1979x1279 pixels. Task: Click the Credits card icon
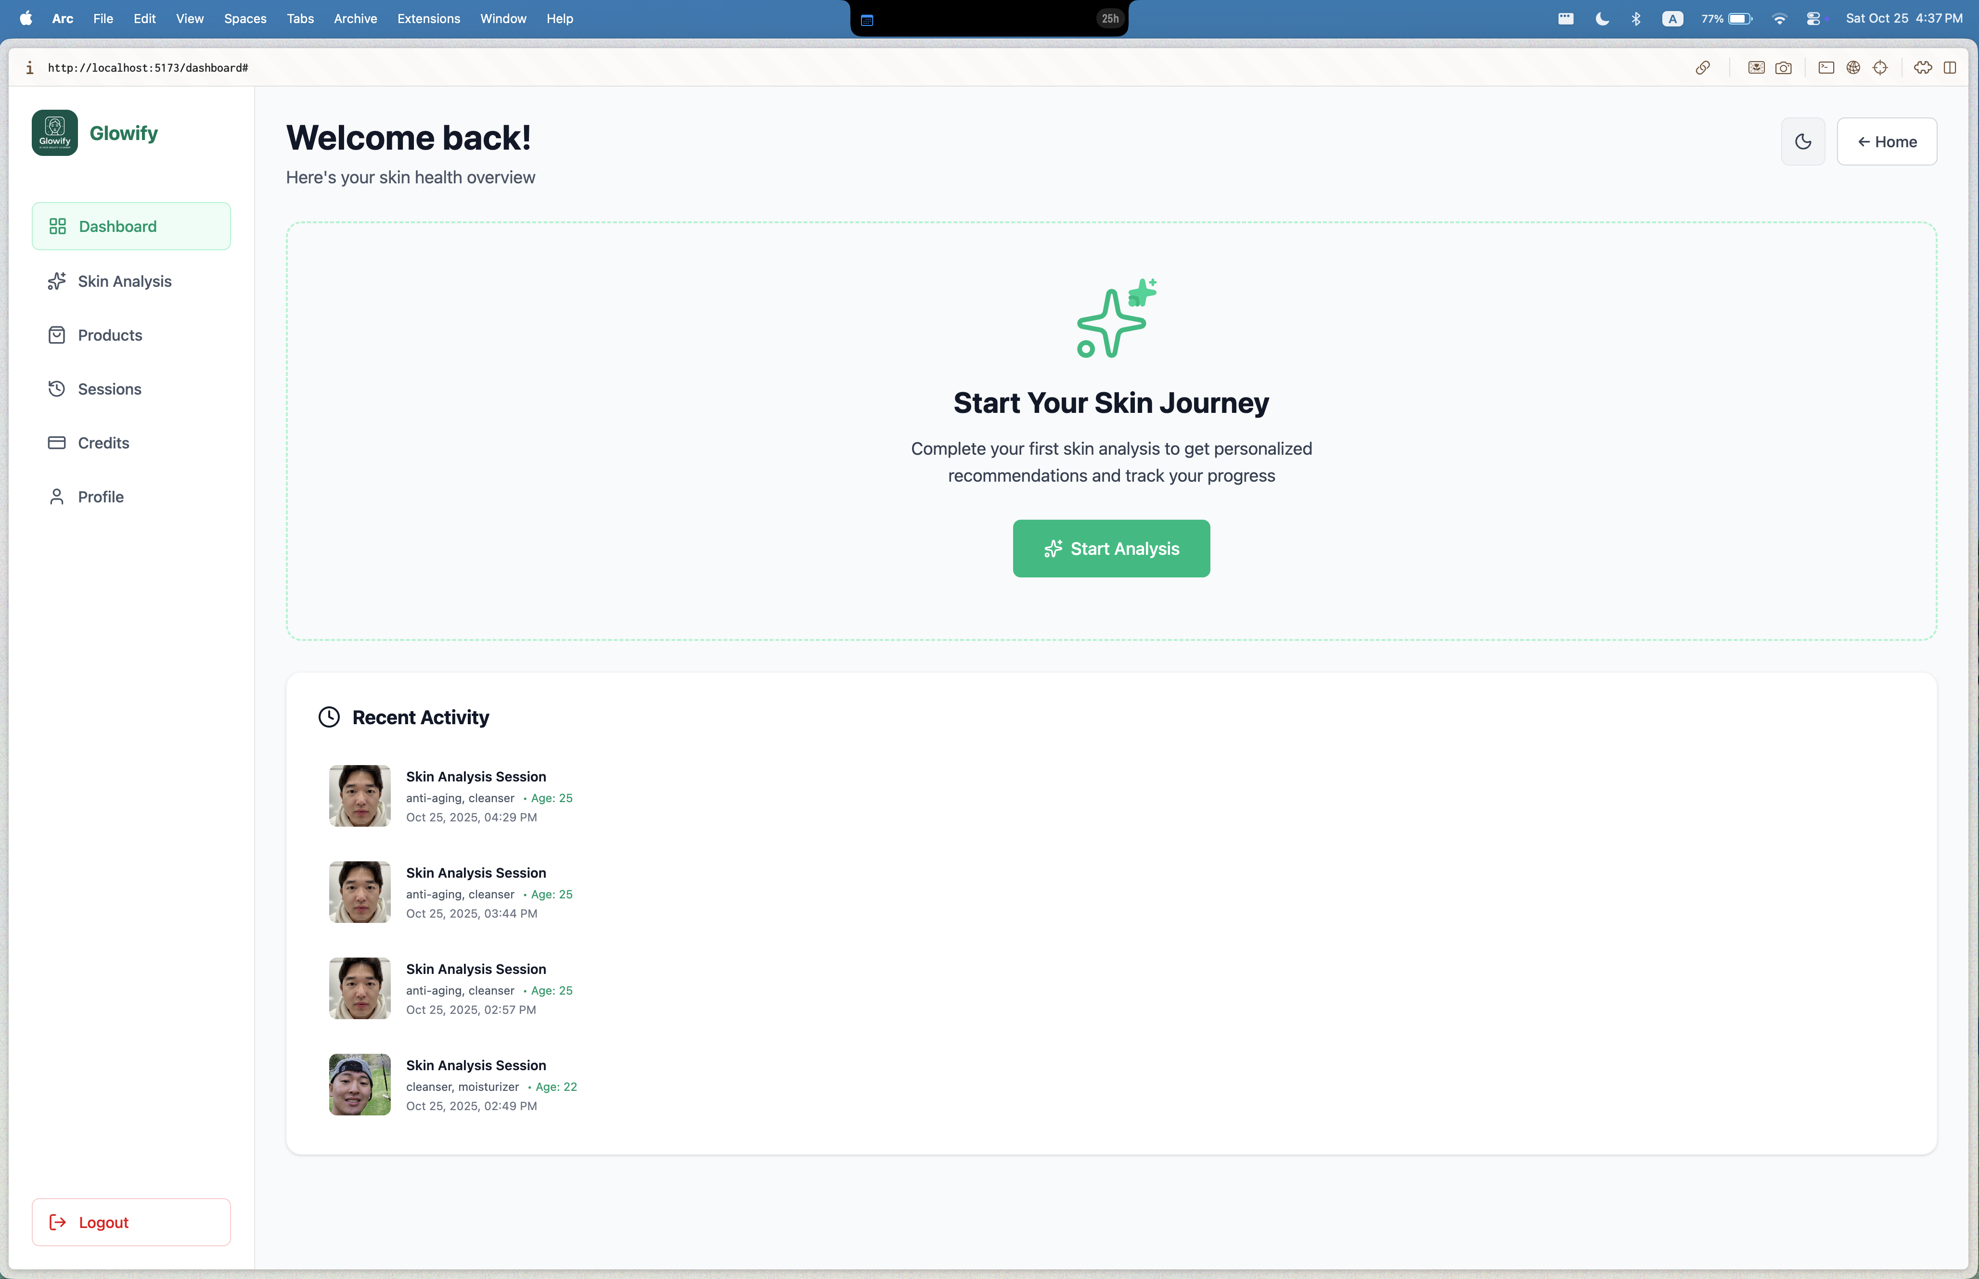click(x=56, y=443)
